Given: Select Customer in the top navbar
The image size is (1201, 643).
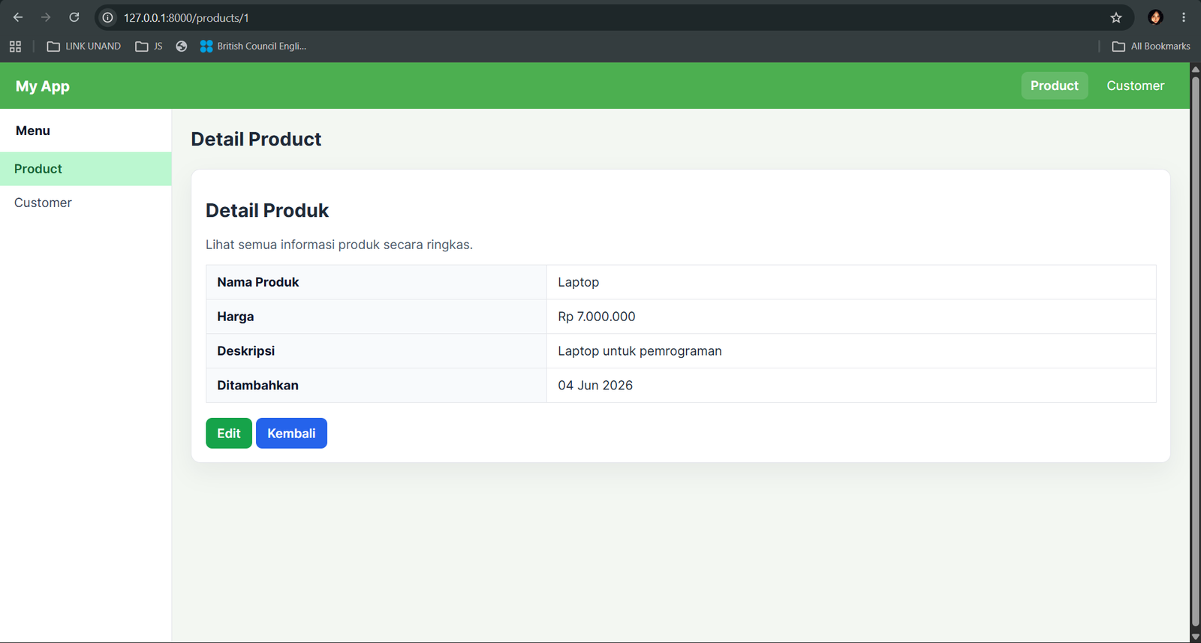Looking at the screenshot, I should pos(1136,86).
